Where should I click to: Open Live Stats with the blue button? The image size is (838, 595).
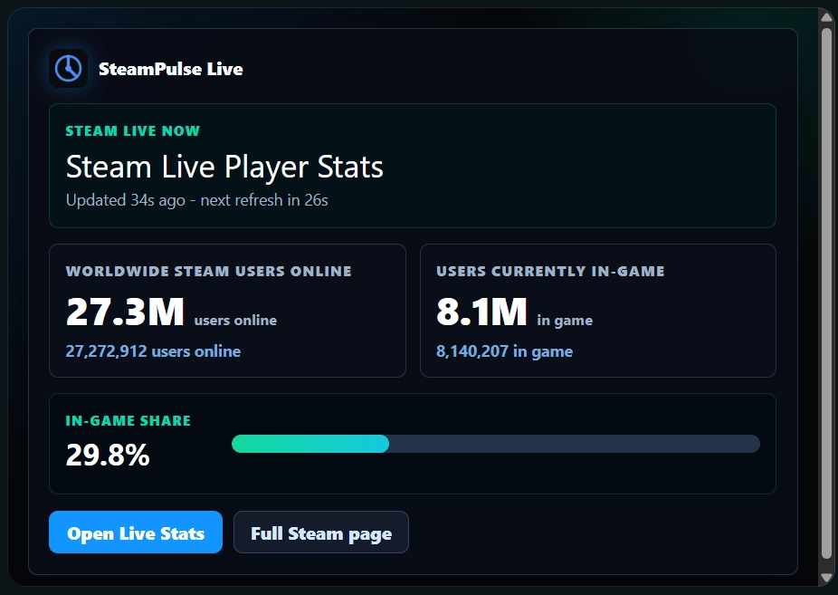(x=136, y=532)
